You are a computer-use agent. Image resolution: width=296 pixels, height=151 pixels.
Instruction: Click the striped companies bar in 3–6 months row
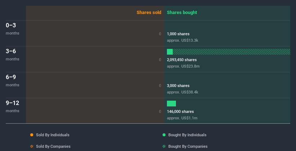point(231,52)
